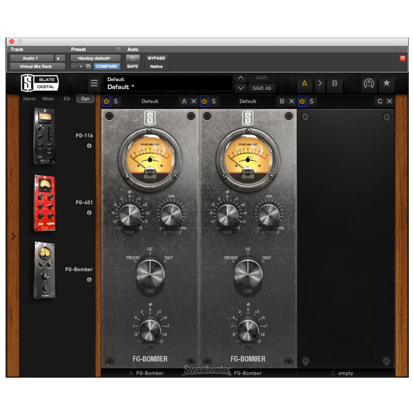Viewport: 413px width, 413px height.
Task: Select slot letter C in module header
Action: 380,101
